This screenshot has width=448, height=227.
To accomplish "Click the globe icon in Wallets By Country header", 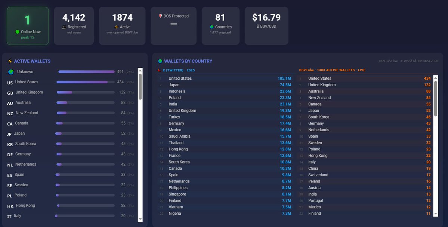I will point(160,61).
